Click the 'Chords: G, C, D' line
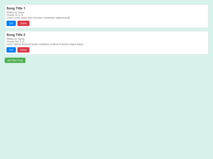The image size is (213, 159). 15,15
